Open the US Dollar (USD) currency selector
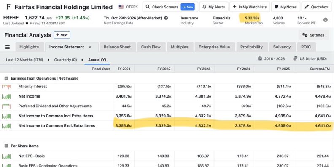Image resolution: width=334 pixels, height=167 pixels. [310, 58]
